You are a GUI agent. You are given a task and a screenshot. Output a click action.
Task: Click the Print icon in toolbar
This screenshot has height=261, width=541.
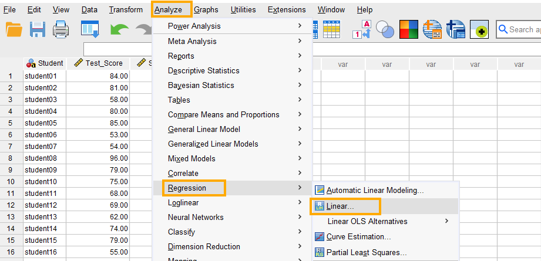[x=61, y=29]
